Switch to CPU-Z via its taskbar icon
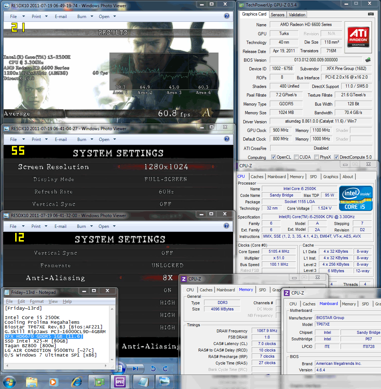381x389 pixels. 120,382
